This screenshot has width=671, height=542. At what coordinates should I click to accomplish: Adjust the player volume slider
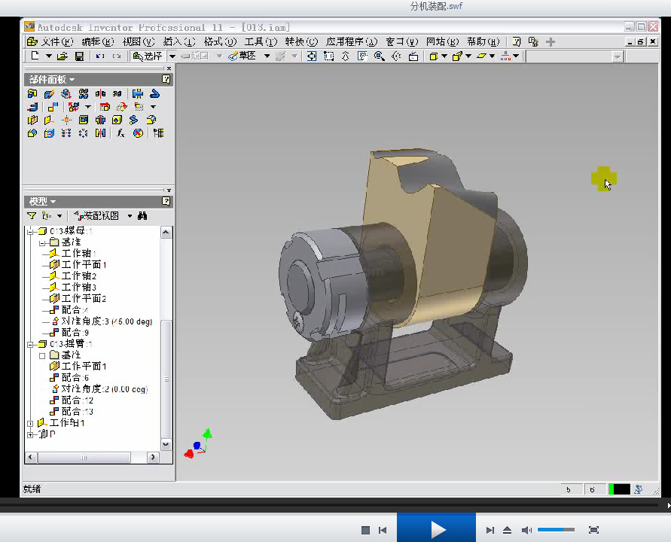pyautogui.click(x=556, y=530)
